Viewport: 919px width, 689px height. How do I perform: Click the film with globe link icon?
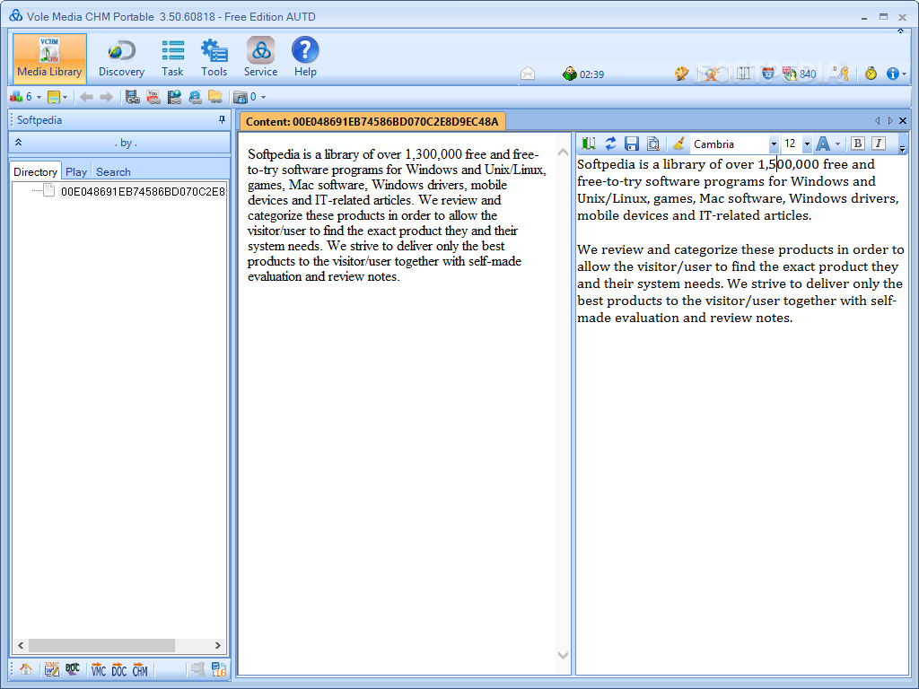(x=174, y=97)
